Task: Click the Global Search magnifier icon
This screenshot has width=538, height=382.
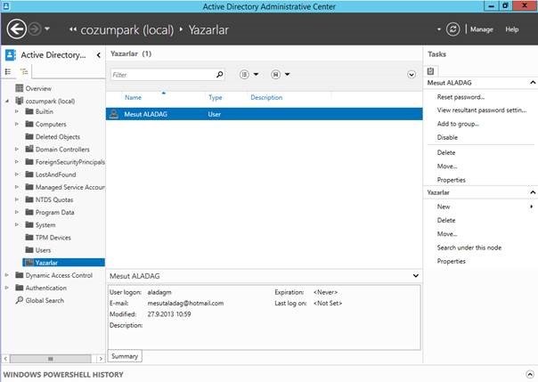Action: click(x=20, y=300)
